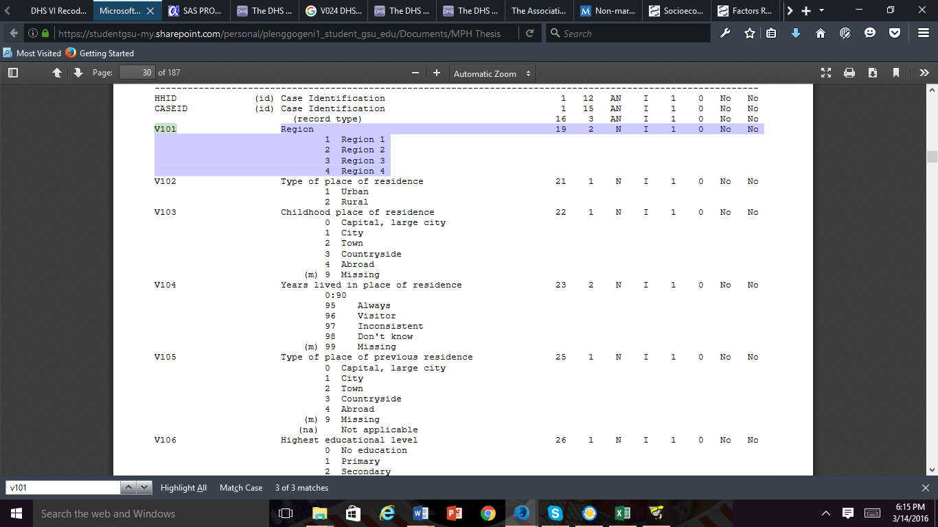Screen dimensions: 938x527
Task: Click the PDF zoom in plus button
Action: click(437, 73)
